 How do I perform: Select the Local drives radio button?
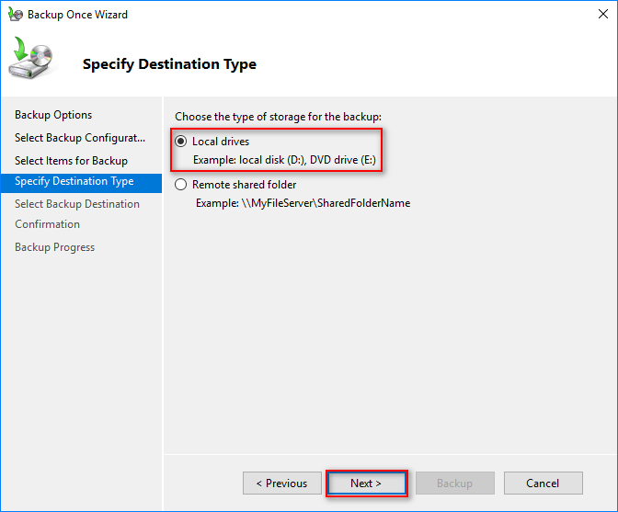(x=181, y=142)
